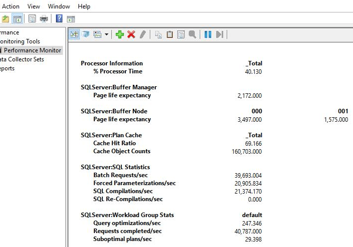Open the Help question mark icon
353x247 pixels.
[x=59, y=18]
